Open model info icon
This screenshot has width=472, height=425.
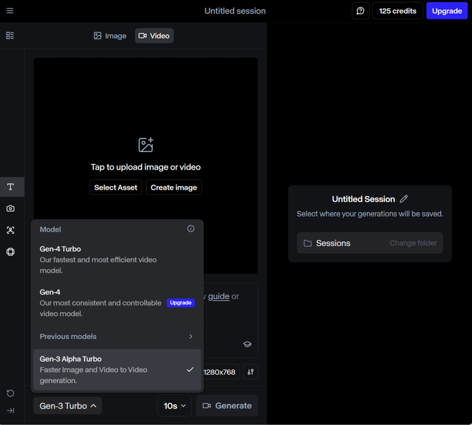[x=191, y=229]
